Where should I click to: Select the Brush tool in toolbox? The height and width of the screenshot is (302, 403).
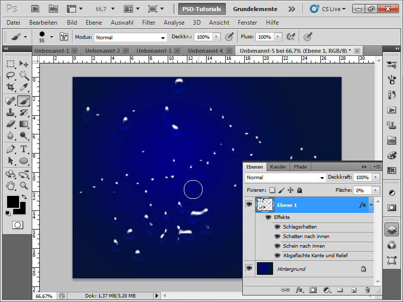pos(24,101)
